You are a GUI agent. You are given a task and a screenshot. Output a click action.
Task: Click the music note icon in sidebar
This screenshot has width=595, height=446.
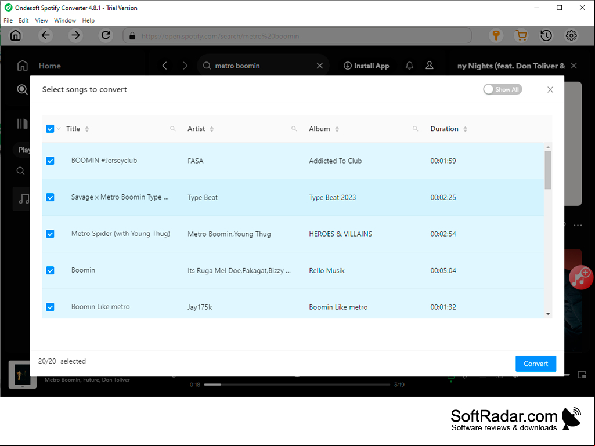tap(24, 199)
